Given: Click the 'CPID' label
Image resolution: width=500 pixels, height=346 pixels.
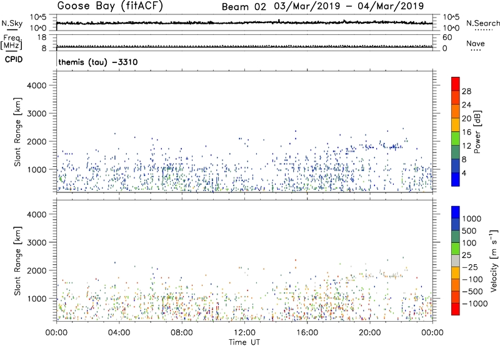Looking at the screenshot, I should tap(14, 59).
